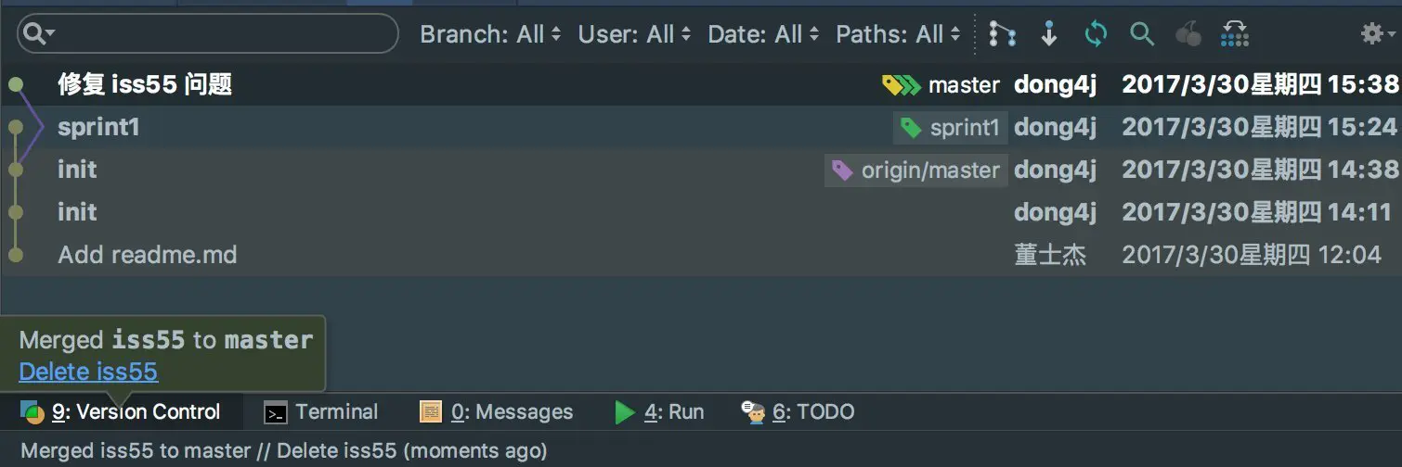Click the down-arrow icon in log toolbar

click(x=1049, y=34)
